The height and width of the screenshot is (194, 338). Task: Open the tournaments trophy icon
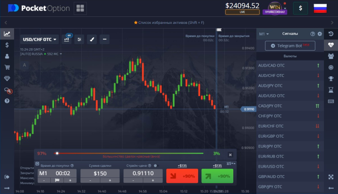(x=331, y=78)
